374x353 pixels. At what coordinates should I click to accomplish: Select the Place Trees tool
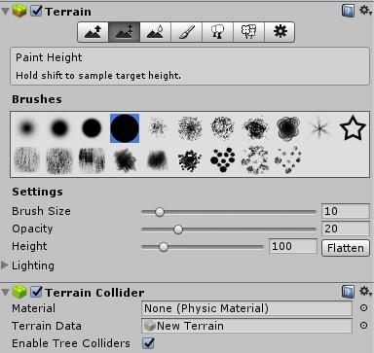pos(217,32)
